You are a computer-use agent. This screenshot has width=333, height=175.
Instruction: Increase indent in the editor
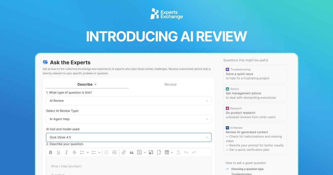point(115,152)
